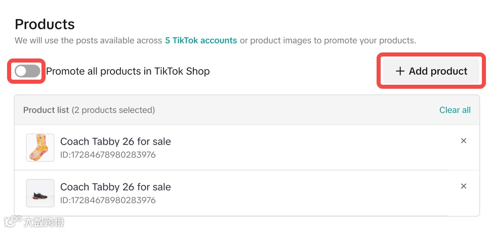Click the Products section heading
The width and height of the screenshot is (491, 231).
[45, 24]
